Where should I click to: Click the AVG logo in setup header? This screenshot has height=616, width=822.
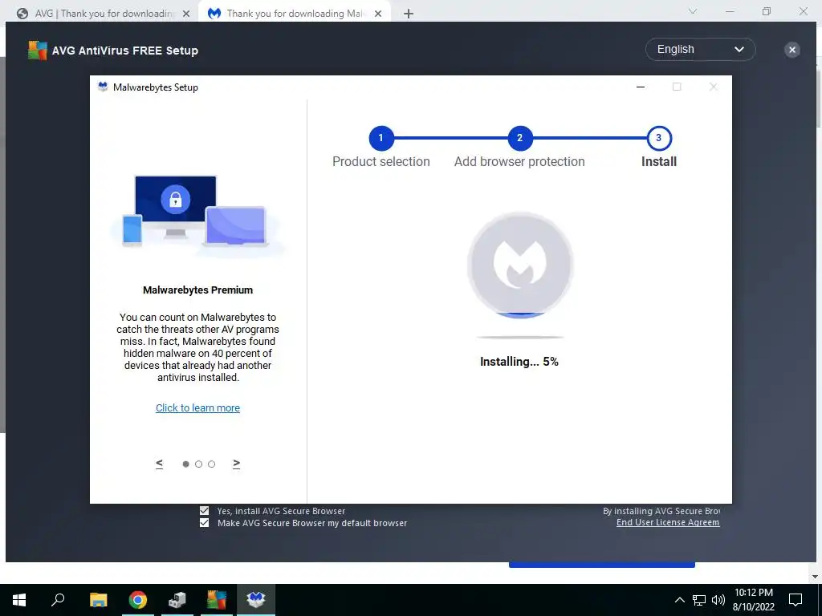(x=37, y=51)
